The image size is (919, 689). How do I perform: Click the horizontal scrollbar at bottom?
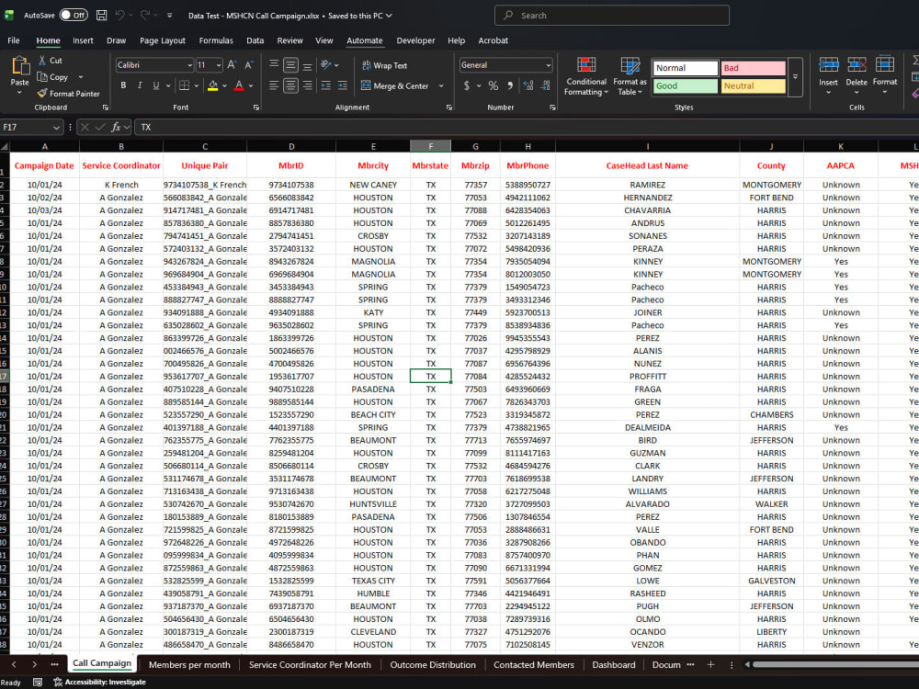point(835,664)
